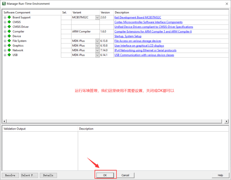Close the Manage Run-Time Environment dialog
The image size is (231, 180).
[x=227, y=4]
